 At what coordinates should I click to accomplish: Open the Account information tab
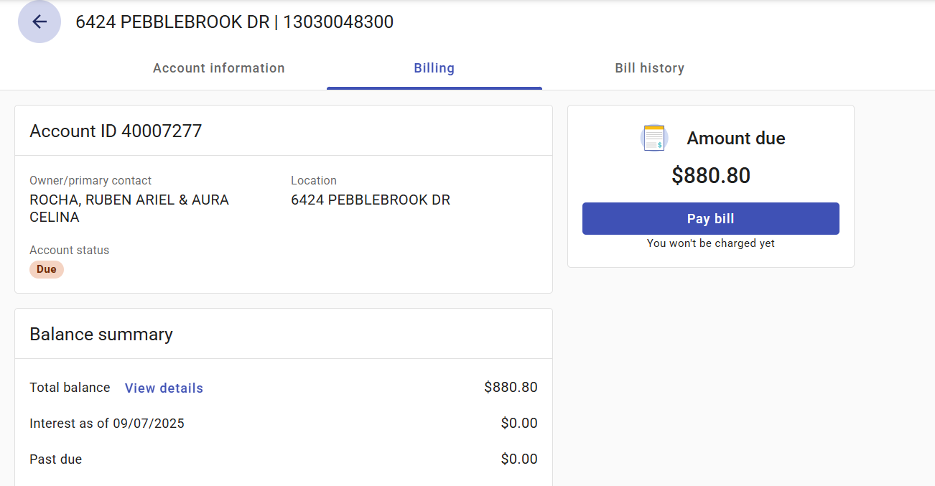point(218,68)
